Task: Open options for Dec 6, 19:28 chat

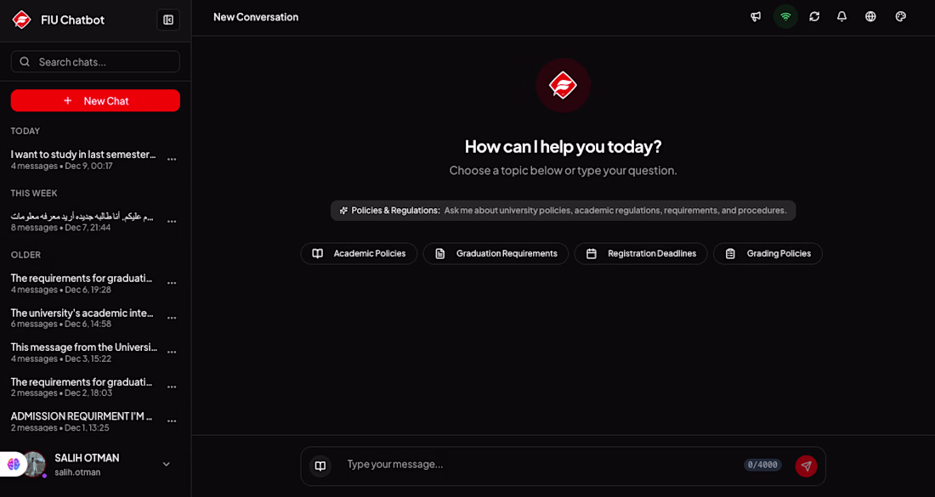Action: click(172, 284)
